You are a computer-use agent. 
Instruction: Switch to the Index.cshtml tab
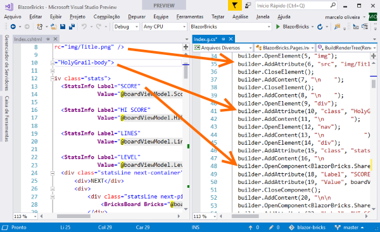tap(28, 39)
